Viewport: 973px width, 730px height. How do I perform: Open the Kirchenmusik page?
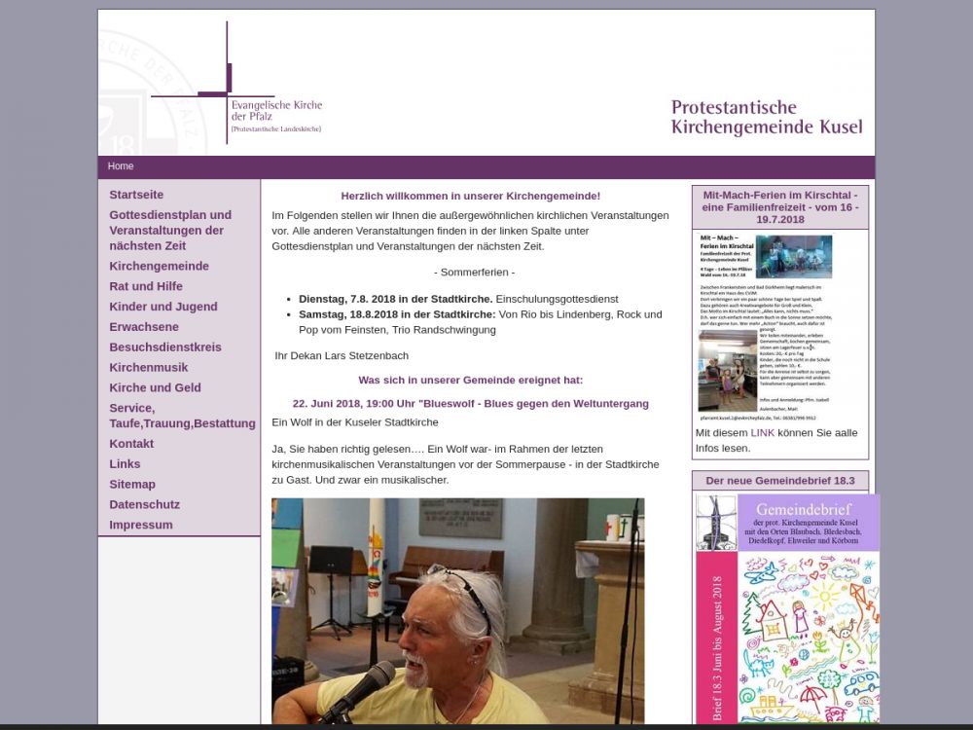(x=149, y=367)
